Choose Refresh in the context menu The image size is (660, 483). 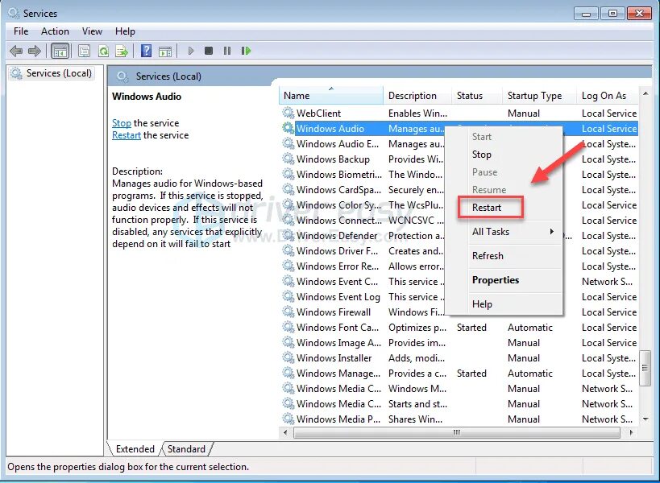pos(504,255)
